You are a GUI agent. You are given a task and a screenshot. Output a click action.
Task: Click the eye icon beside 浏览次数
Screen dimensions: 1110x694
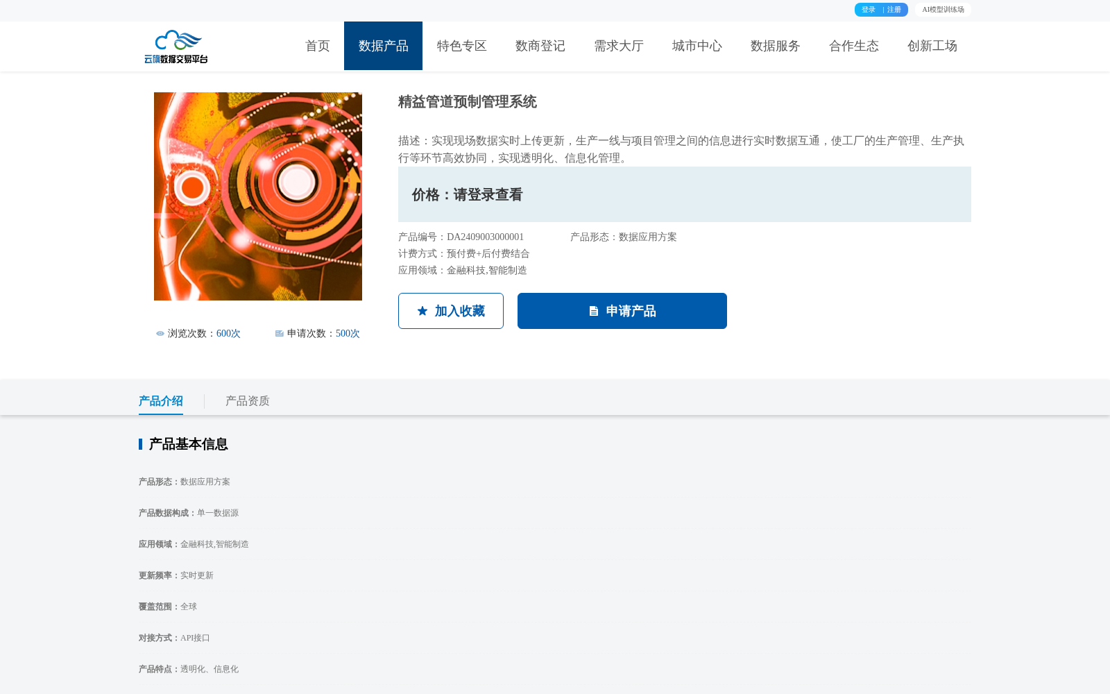pyautogui.click(x=160, y=334)
